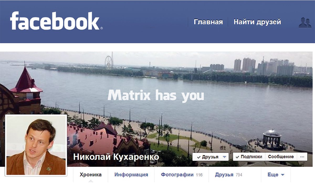The height and width of the screenshot is (189, 315).
Task: Click the friends count 794
Action: 239,175
